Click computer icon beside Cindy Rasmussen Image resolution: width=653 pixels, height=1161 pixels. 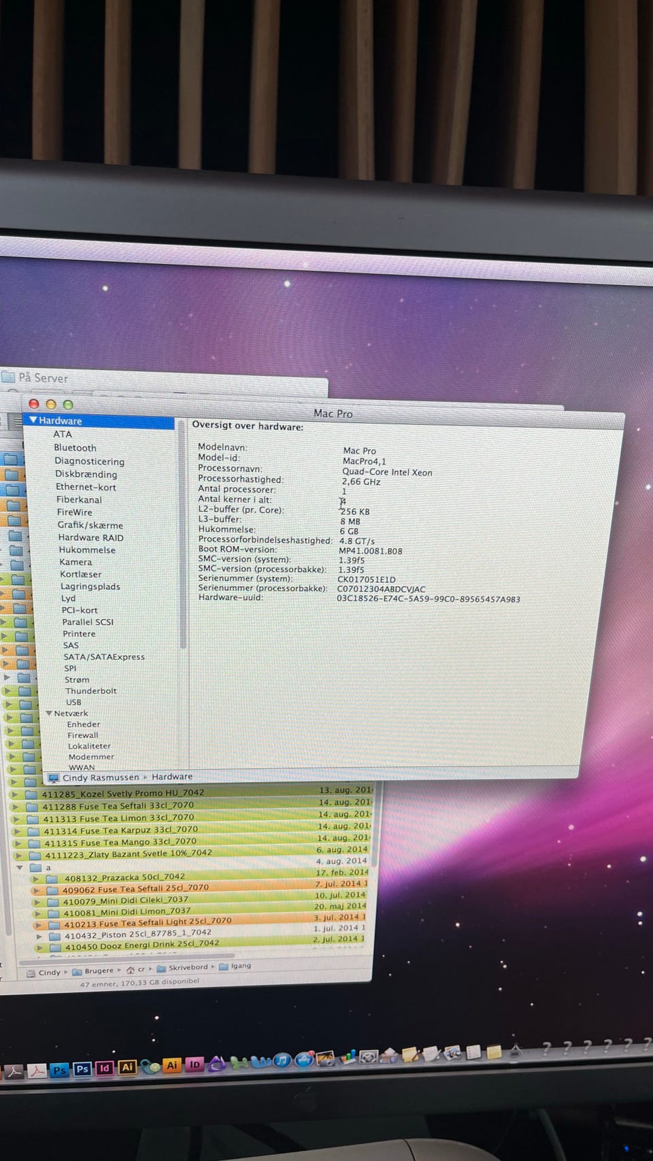click(x=53, y=777)
